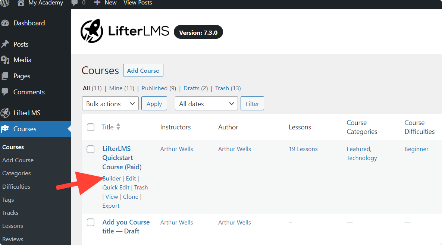This screenshot has height=245, width=442.
Task: Filter courses by Published
Action: (x=154, y=88)
